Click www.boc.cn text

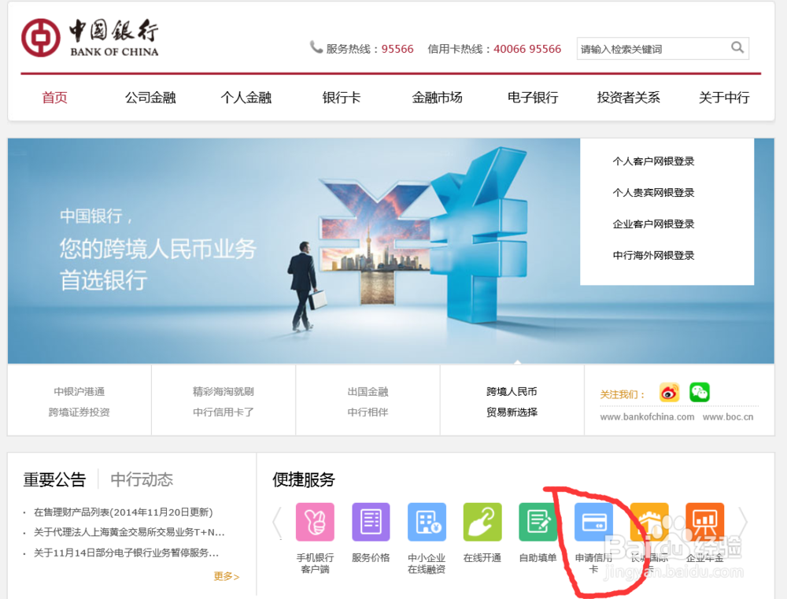click(728, 416)
